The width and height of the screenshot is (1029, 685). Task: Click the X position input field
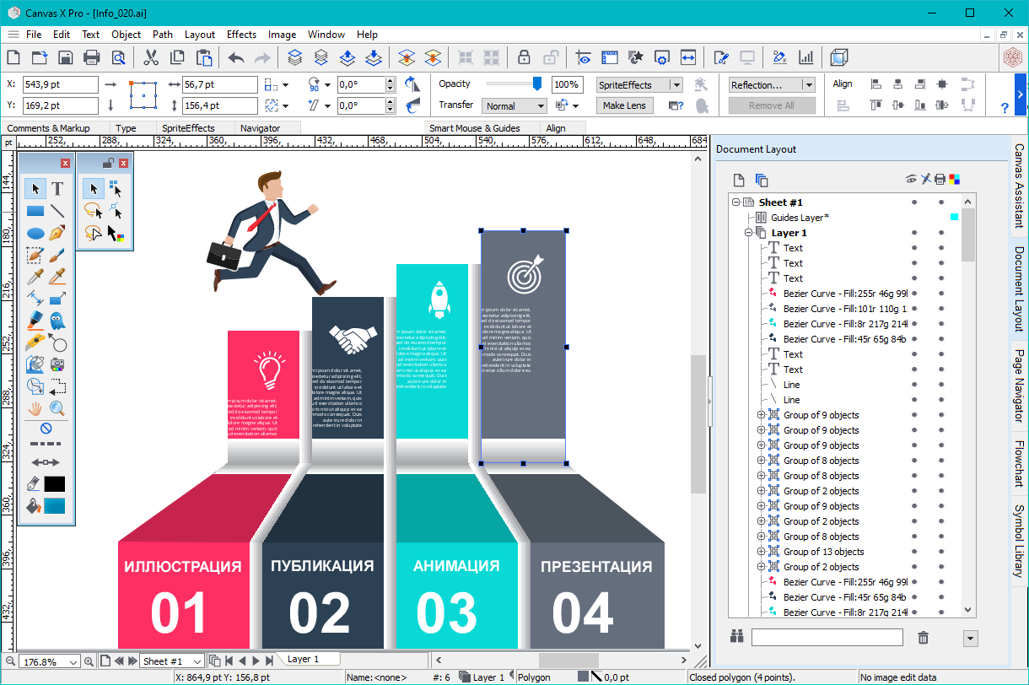61,84
